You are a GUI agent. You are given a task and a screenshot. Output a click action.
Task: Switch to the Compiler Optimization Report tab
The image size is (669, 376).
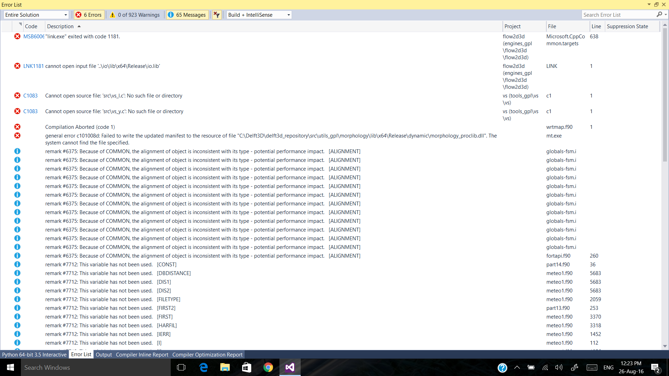pos(207,354)
